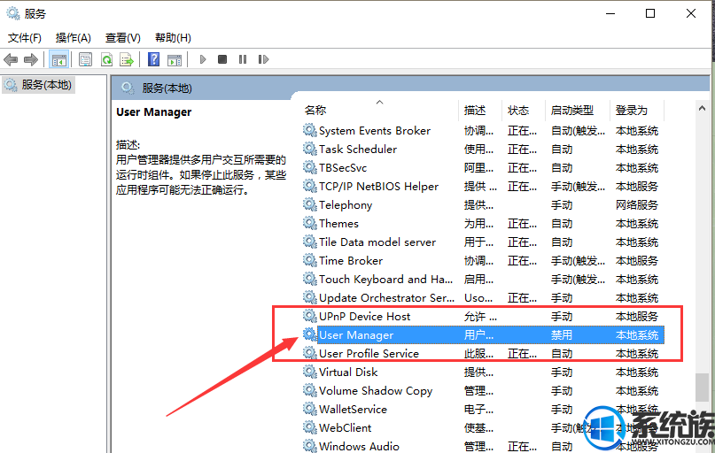Screen dimensions: 715x453
Task: Click the gear icon beside Task Scheduler
Action: tap(310, 149)
